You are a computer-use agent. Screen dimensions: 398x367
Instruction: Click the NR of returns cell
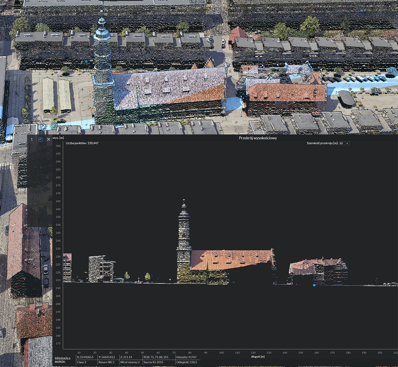(130, 362)
